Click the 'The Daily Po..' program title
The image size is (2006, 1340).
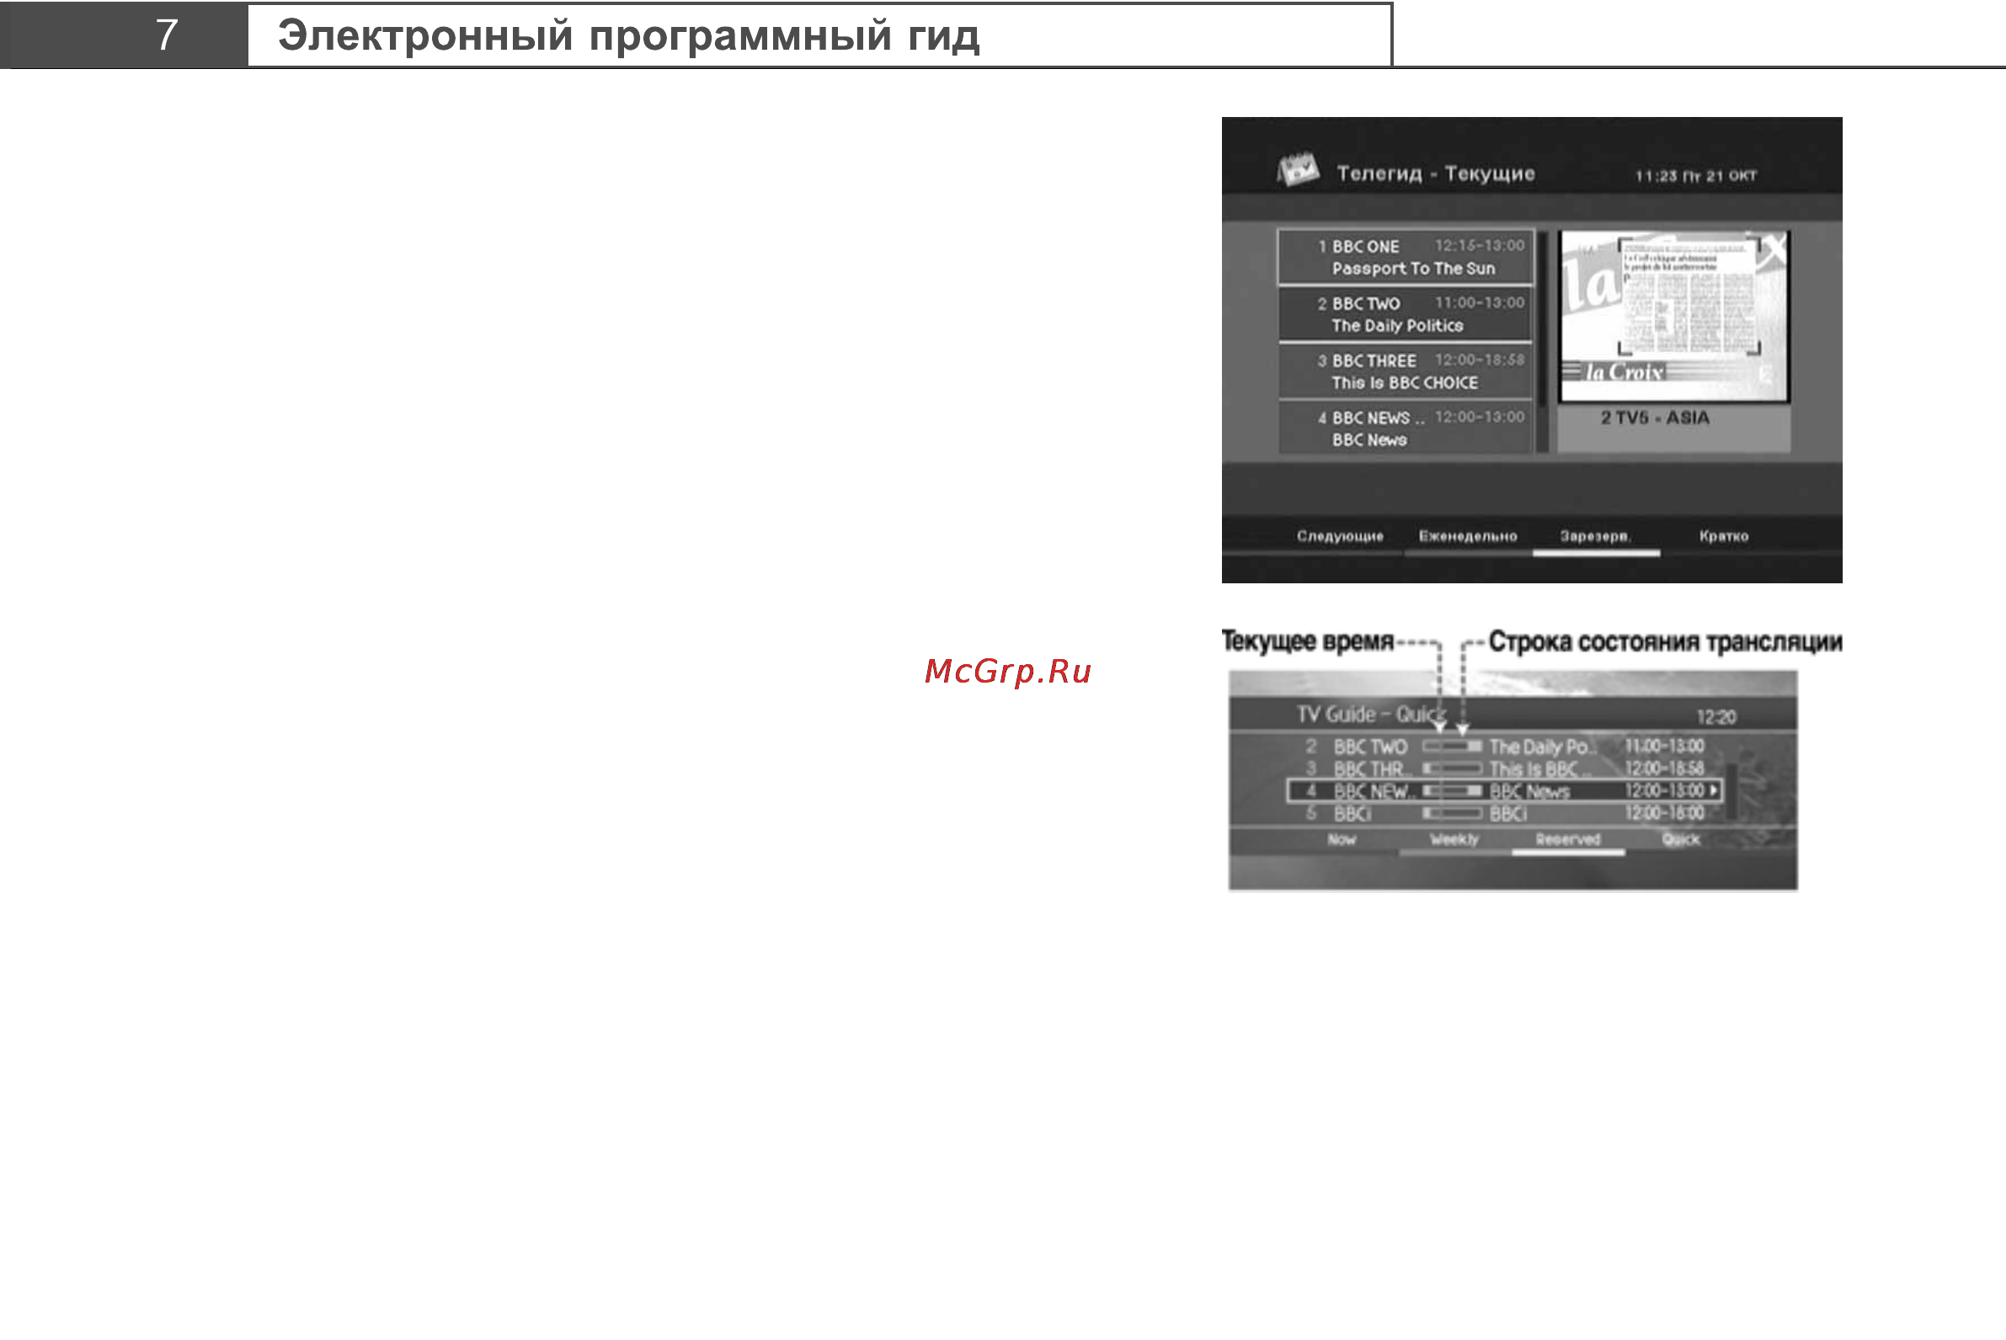[1543, 747]
